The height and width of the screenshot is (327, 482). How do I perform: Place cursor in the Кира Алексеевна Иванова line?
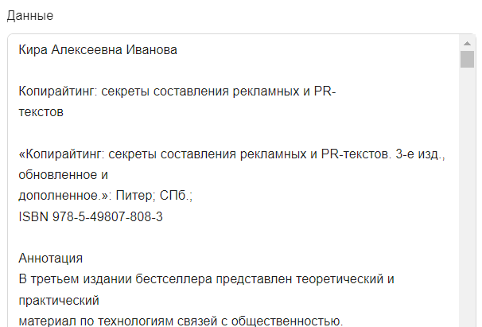pyautogui.click(x=98, y=50)
